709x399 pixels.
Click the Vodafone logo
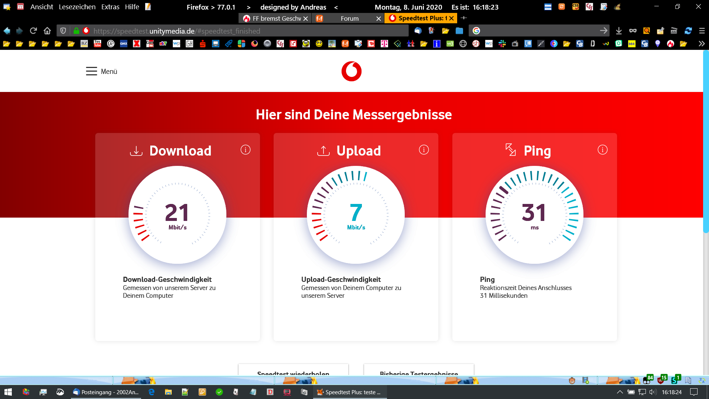coord(351,71)
